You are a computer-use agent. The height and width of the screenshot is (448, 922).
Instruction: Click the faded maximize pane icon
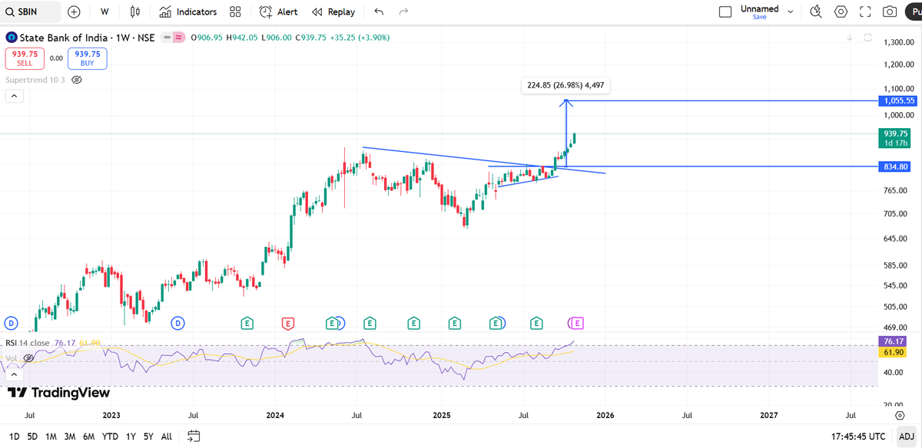868,37
